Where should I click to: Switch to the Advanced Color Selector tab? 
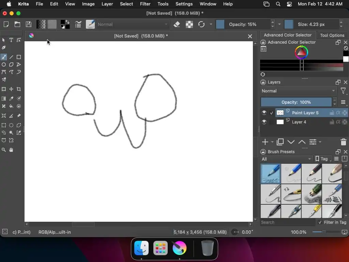288,35
